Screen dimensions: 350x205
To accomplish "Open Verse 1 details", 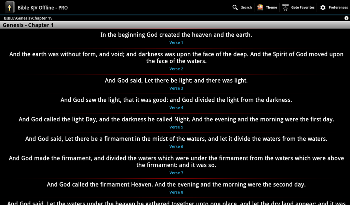I will click(x=176, y=42).
